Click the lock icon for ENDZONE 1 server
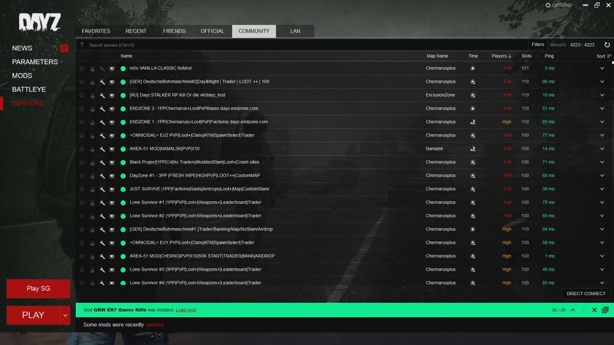The width and height of the screenshot is (614, 345). tap(92, 122)
